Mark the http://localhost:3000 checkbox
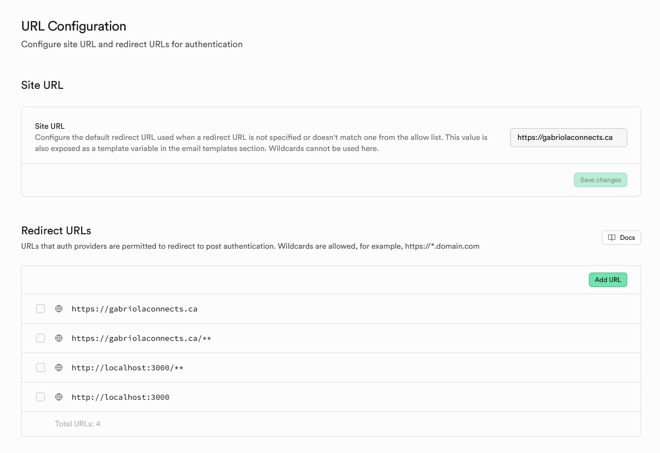660x453 pixels. 41,397
